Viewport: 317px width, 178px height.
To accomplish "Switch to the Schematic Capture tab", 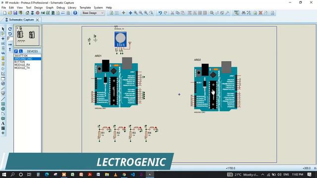I will tap(21, 20).
